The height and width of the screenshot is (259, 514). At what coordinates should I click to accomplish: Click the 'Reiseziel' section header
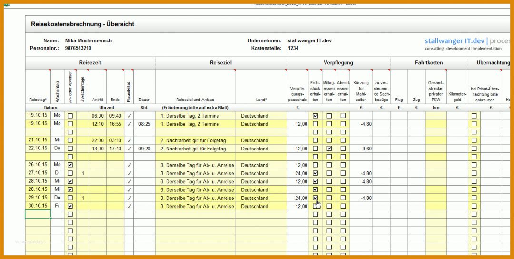[x=221, y=63]
